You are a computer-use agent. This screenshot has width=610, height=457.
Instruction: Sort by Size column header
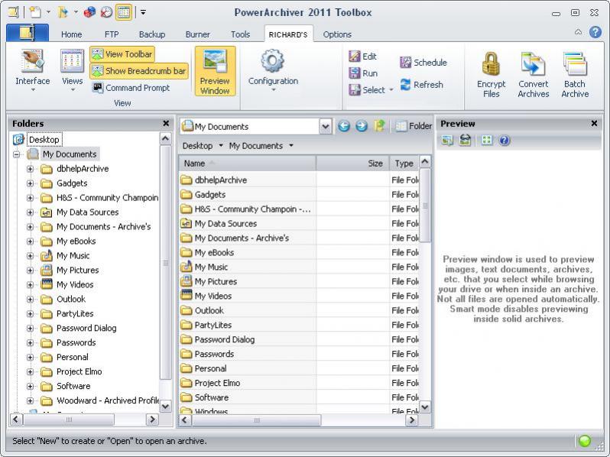(x=353, y=164)
